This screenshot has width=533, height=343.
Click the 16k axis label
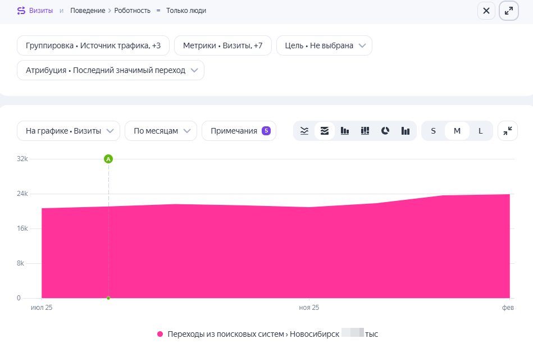point(22,228)
